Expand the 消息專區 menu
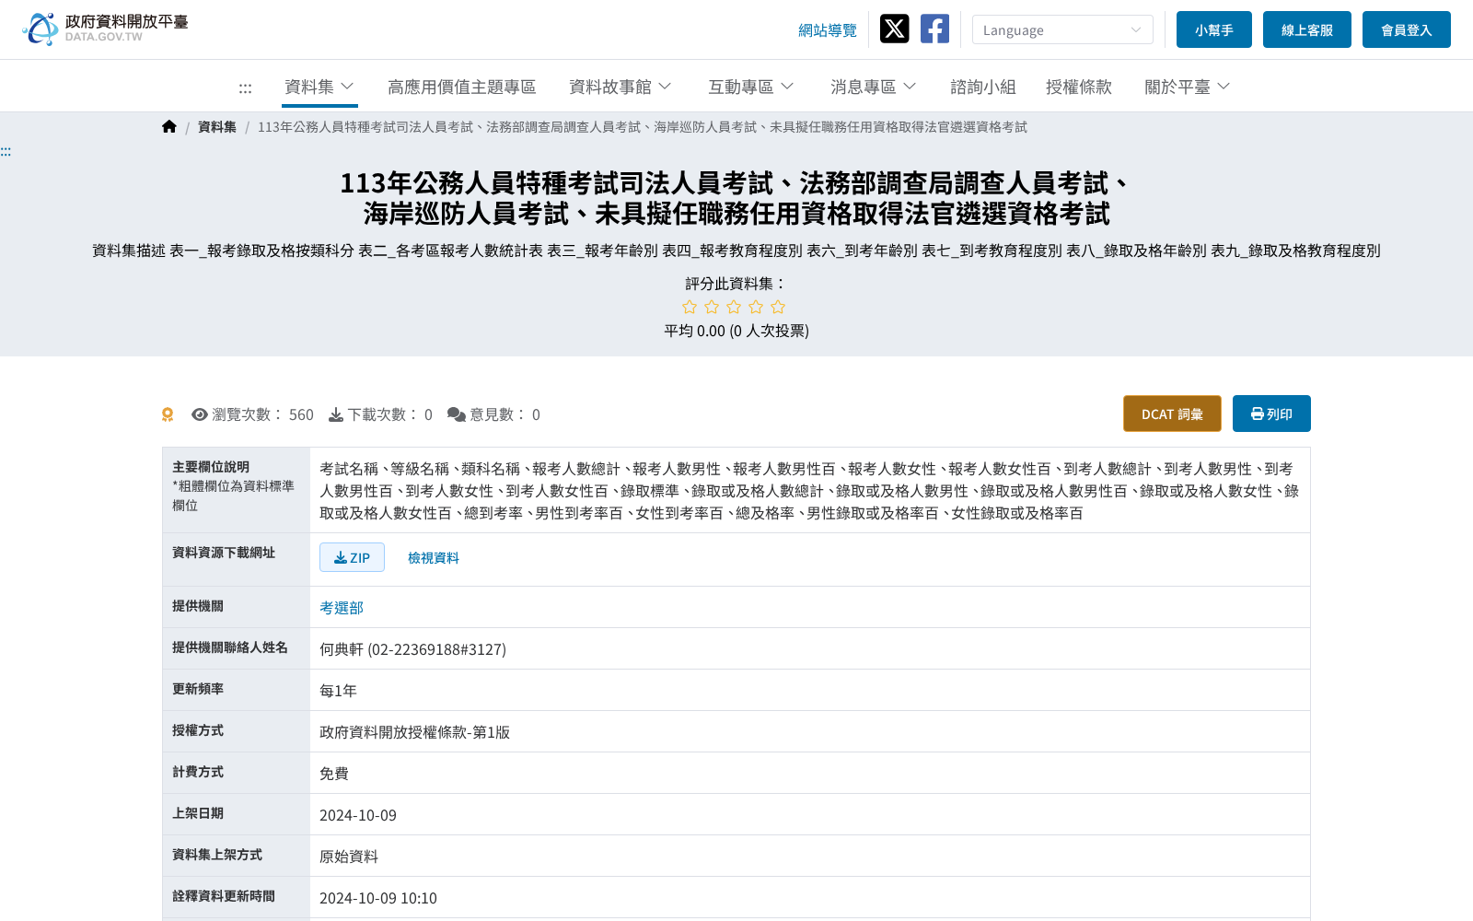1473x921 pixels. coord(874,87)
